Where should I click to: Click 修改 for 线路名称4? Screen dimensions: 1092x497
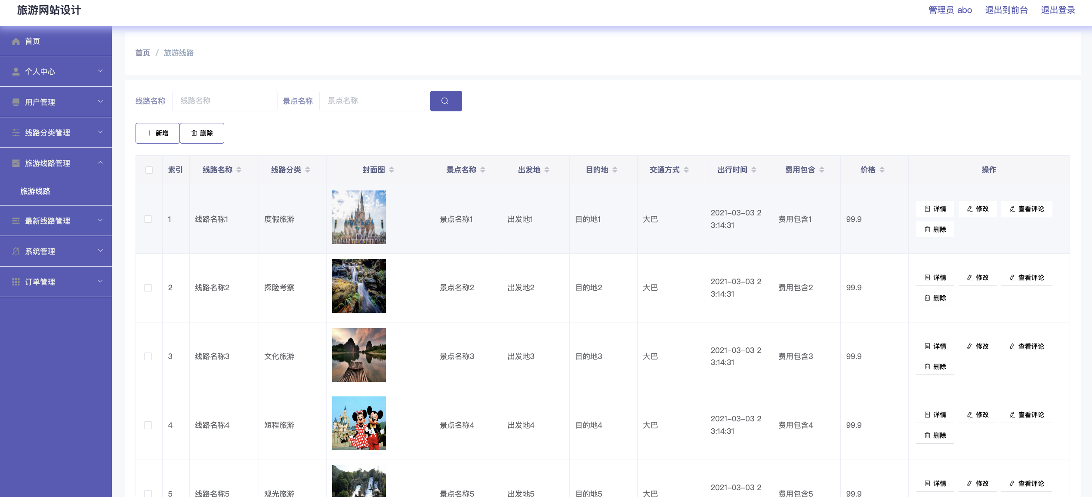click(978, 415)
